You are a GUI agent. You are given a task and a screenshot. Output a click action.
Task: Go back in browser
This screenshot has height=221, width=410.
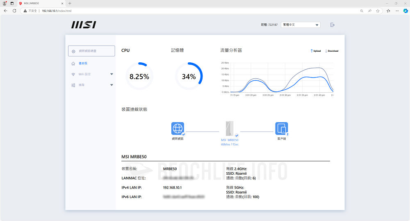point(5,11)
